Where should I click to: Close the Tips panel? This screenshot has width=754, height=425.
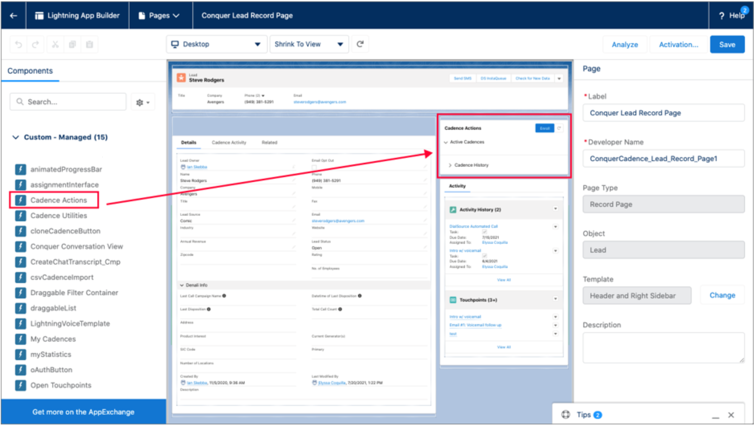[x=731, y=415]
